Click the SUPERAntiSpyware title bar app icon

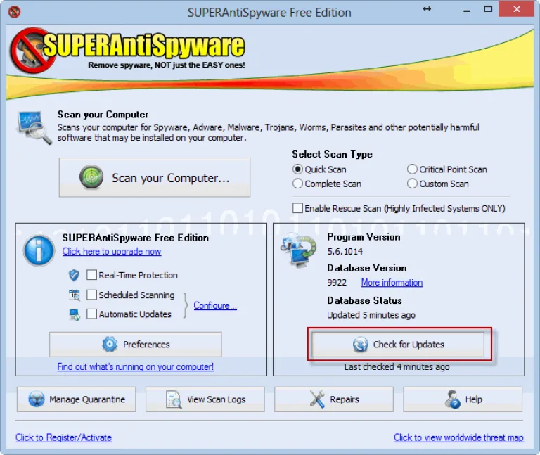point(15,12)
